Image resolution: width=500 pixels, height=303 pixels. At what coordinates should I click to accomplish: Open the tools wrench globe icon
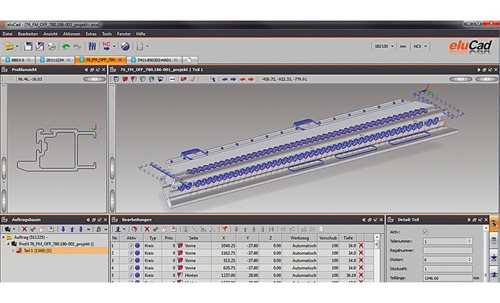[125, 46]
